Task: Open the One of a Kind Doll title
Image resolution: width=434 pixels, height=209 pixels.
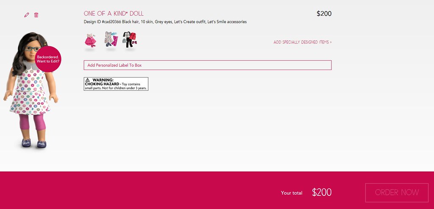Action: [x=114, y=14]
